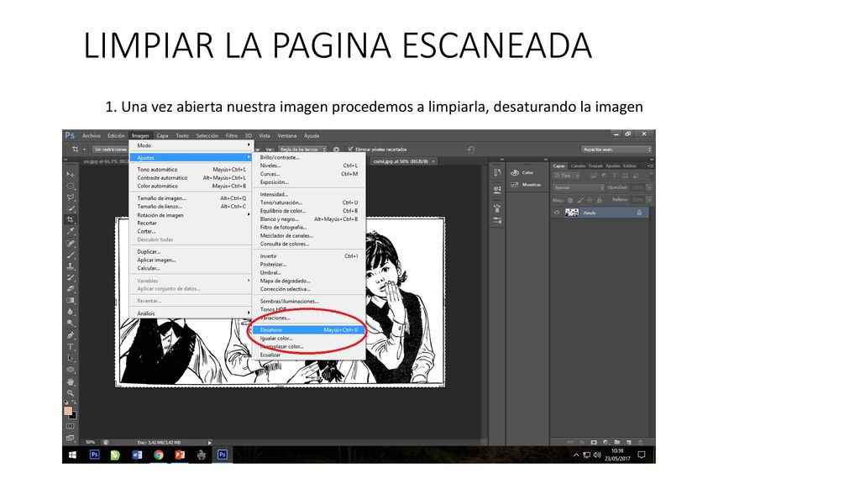Select the Type tool

point(71,347)
